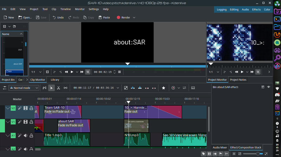Expand Render button dropdown arrow
The image size is (281, 157).
pyautogui.click(x=134, y=17)
